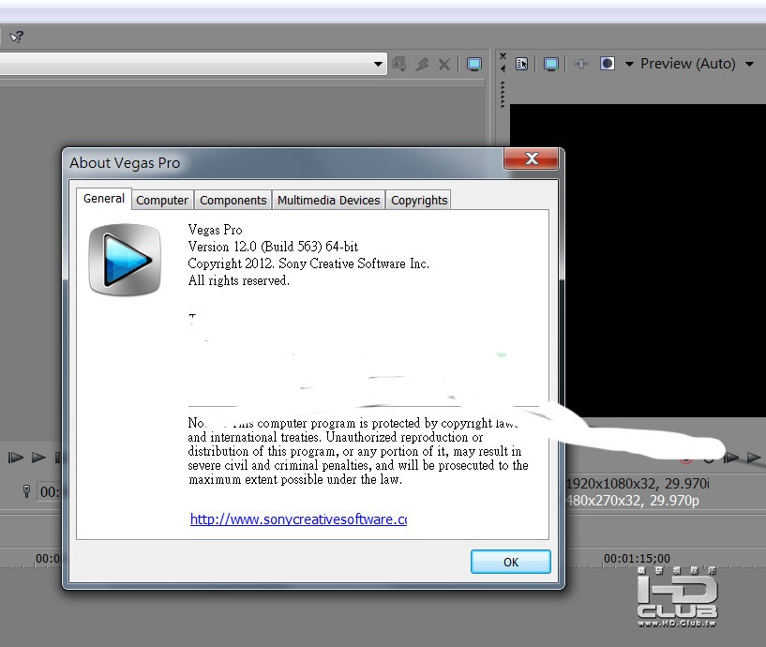Click the play button left of dialog
Screen dimensions: 766x647
pos(38,458)
